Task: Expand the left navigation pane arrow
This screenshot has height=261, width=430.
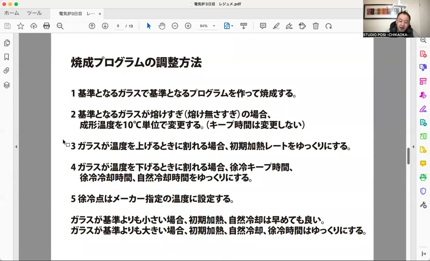Action: coord(16,147)
